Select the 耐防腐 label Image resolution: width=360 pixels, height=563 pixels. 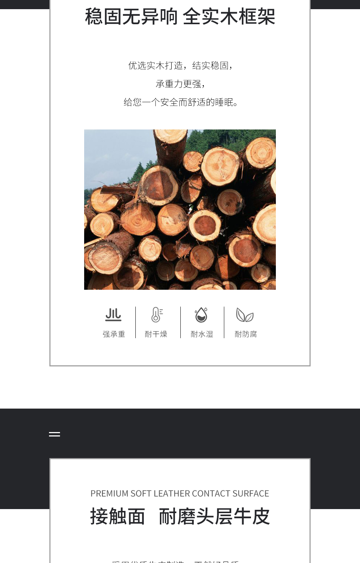(x=246, y=334)
